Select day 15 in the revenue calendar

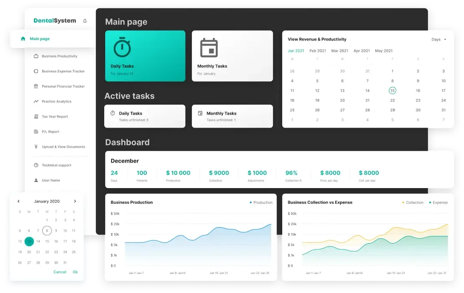[393, 91]
